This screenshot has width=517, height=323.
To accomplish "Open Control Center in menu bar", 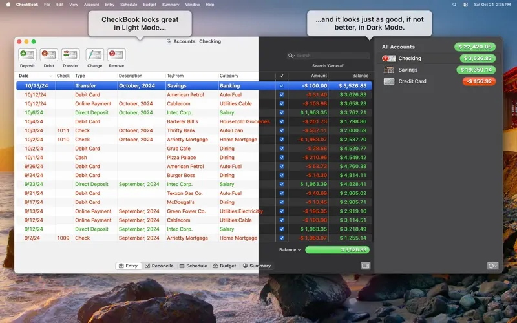I will [465, 5].
